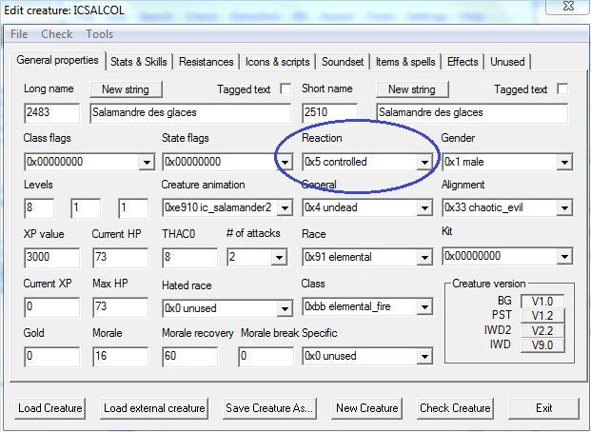Click Load Creature button

[x=50, y=408]
